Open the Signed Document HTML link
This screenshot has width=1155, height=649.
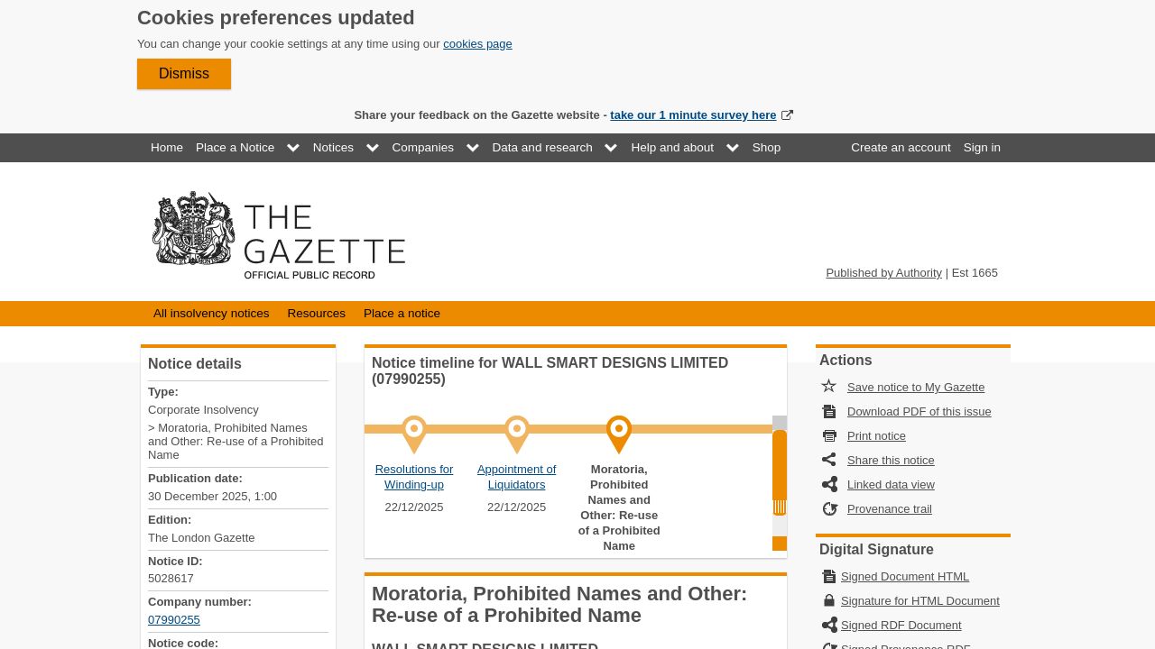[905, 577]
